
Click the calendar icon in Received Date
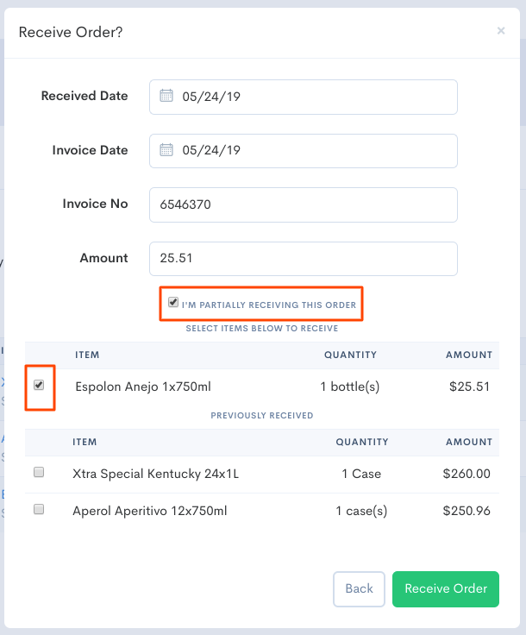(x=167, y=97)
